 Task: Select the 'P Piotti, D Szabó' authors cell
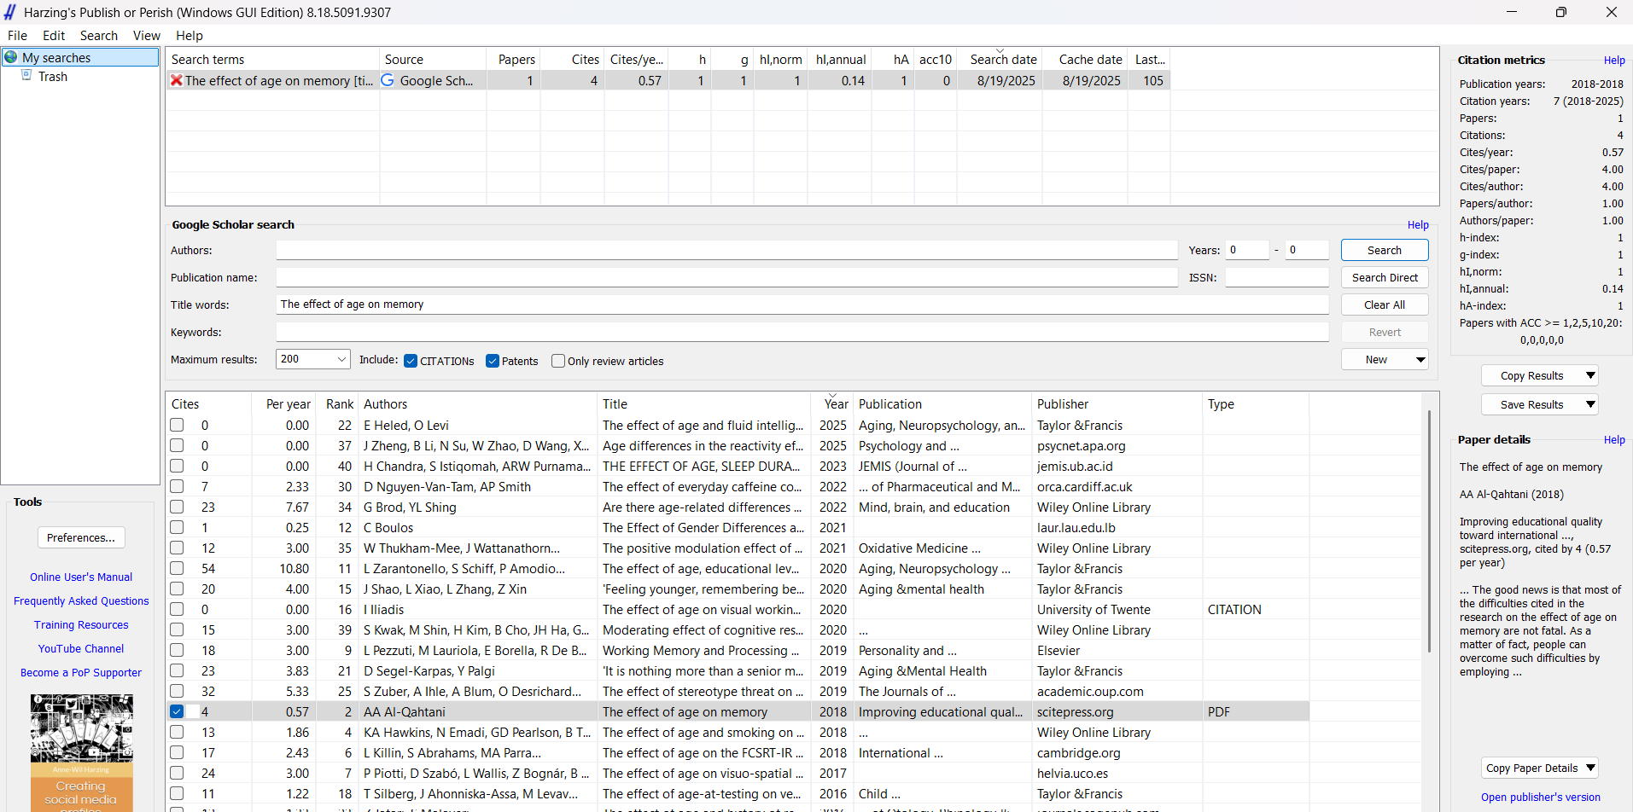477,773
